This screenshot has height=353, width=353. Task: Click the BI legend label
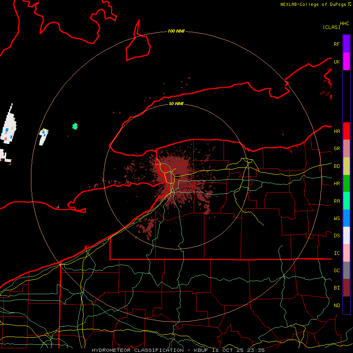(337, 288)
